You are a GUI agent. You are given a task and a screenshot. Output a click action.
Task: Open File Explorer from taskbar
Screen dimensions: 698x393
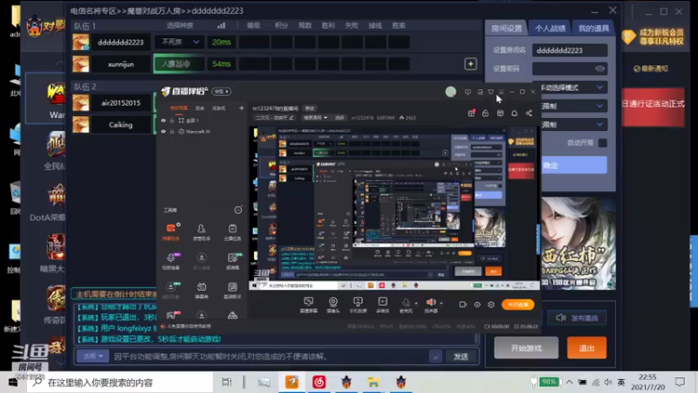pos(373,383)
